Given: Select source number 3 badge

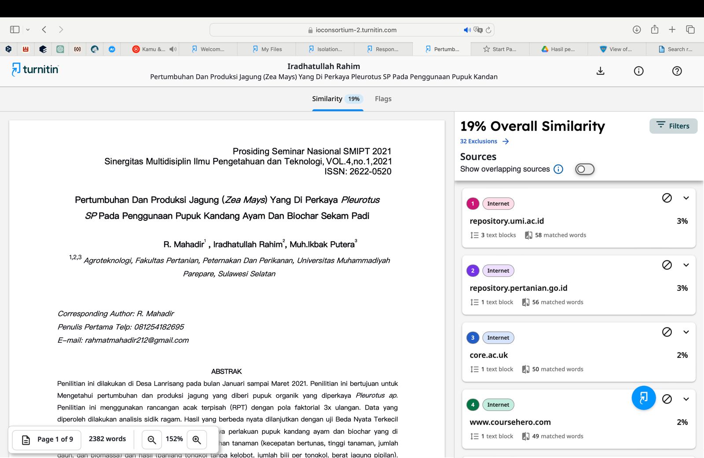Looking at the screenshot, I should [473, 338].
